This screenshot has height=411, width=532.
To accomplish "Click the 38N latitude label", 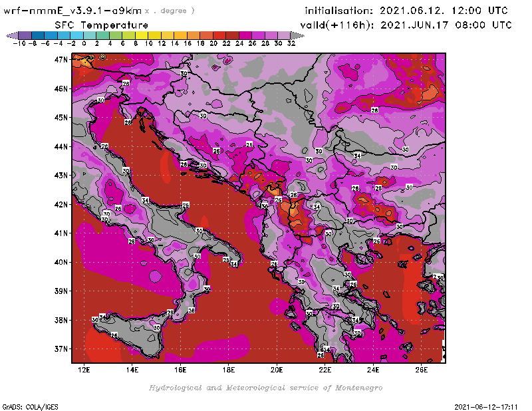I will click(61, 320).
